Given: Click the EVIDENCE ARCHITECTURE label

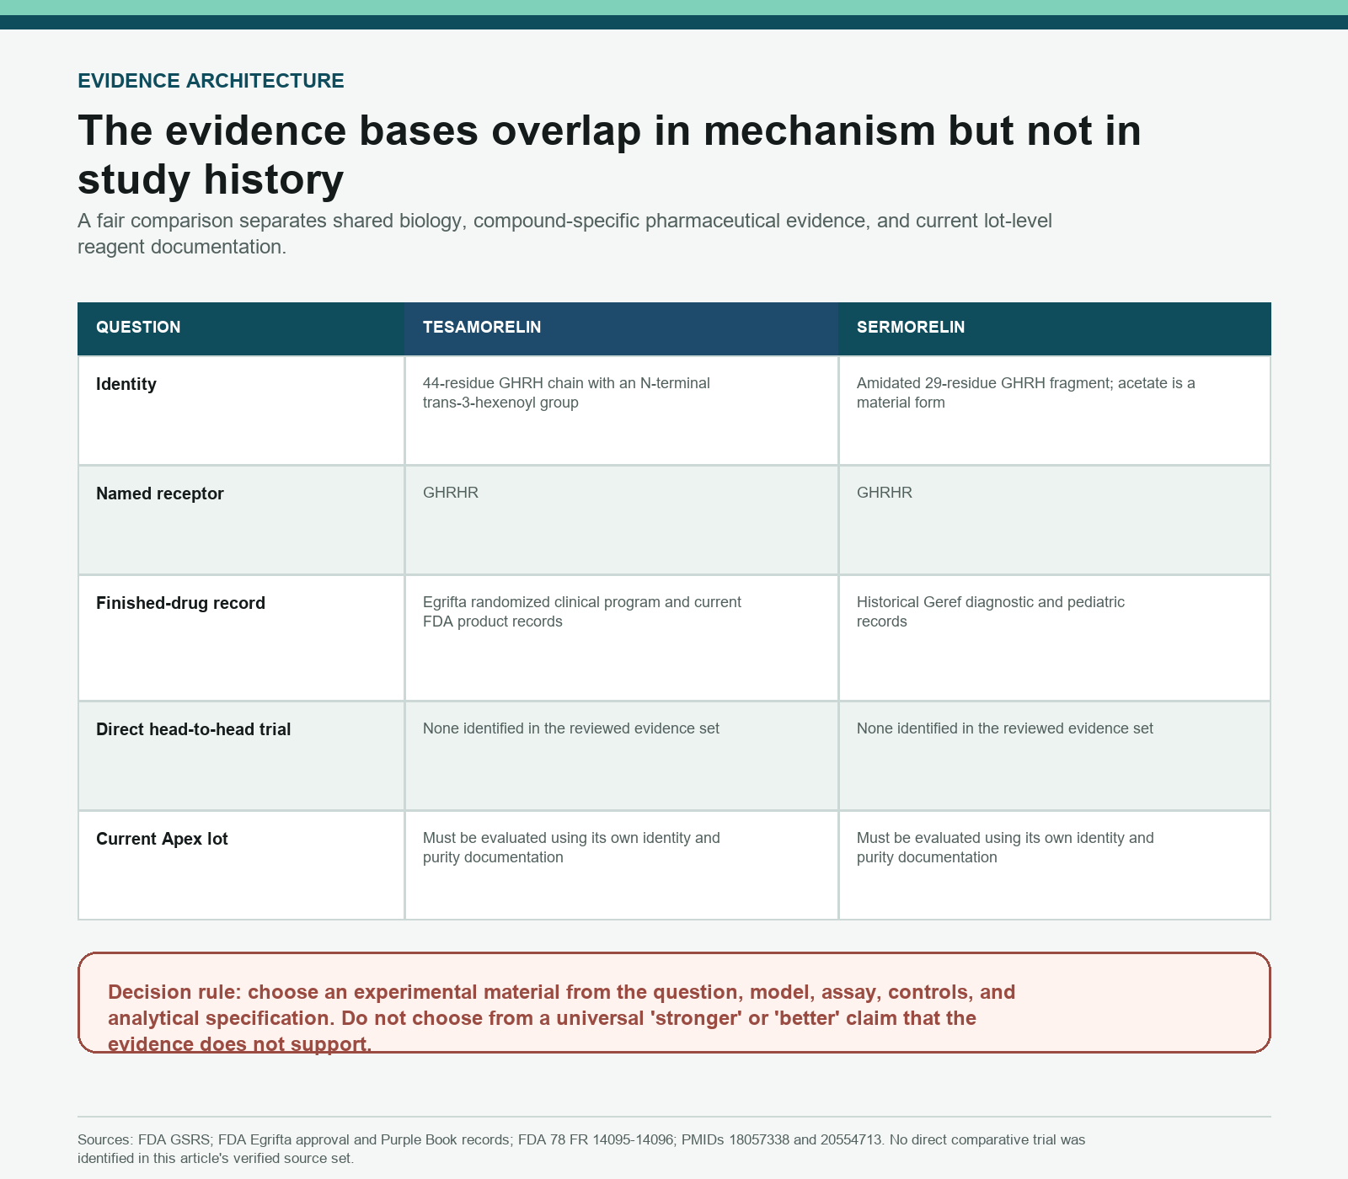Looking at the screenshot, I should coord(211,81).
